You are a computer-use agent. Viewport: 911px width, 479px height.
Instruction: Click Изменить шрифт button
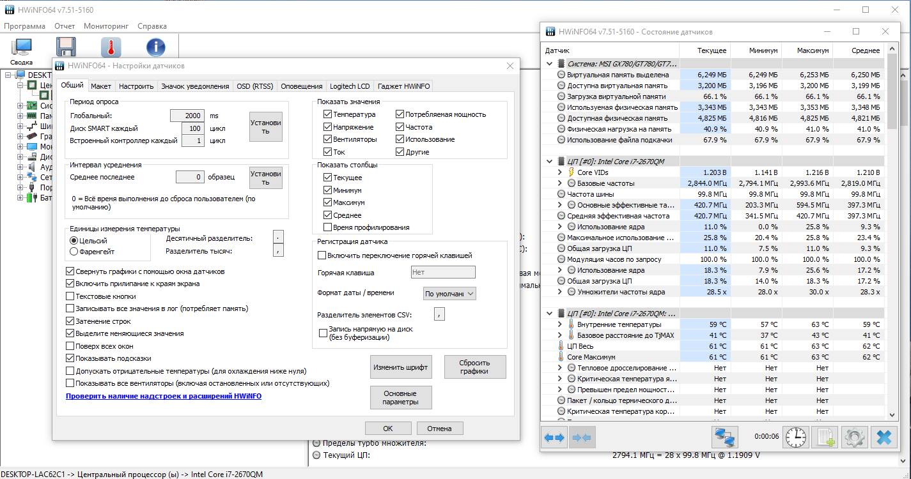(x=401, y=367)
